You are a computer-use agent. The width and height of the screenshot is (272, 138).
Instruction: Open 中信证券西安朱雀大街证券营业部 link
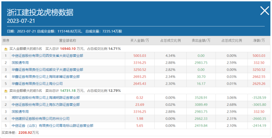(47, 56)
